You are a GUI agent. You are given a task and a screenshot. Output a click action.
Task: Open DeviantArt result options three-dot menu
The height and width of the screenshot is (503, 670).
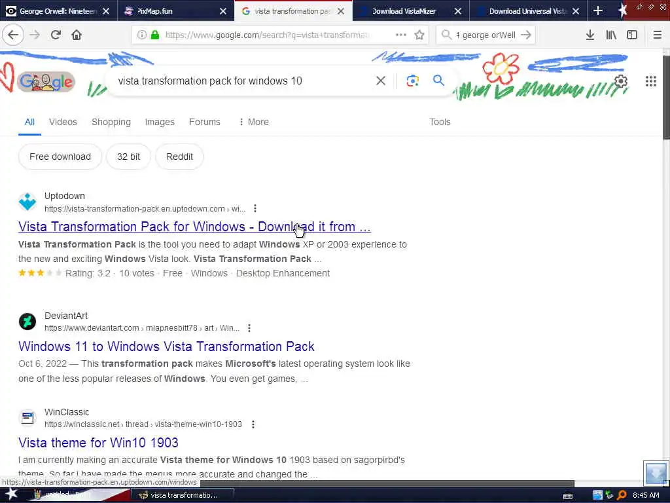(x=249, y=328)
